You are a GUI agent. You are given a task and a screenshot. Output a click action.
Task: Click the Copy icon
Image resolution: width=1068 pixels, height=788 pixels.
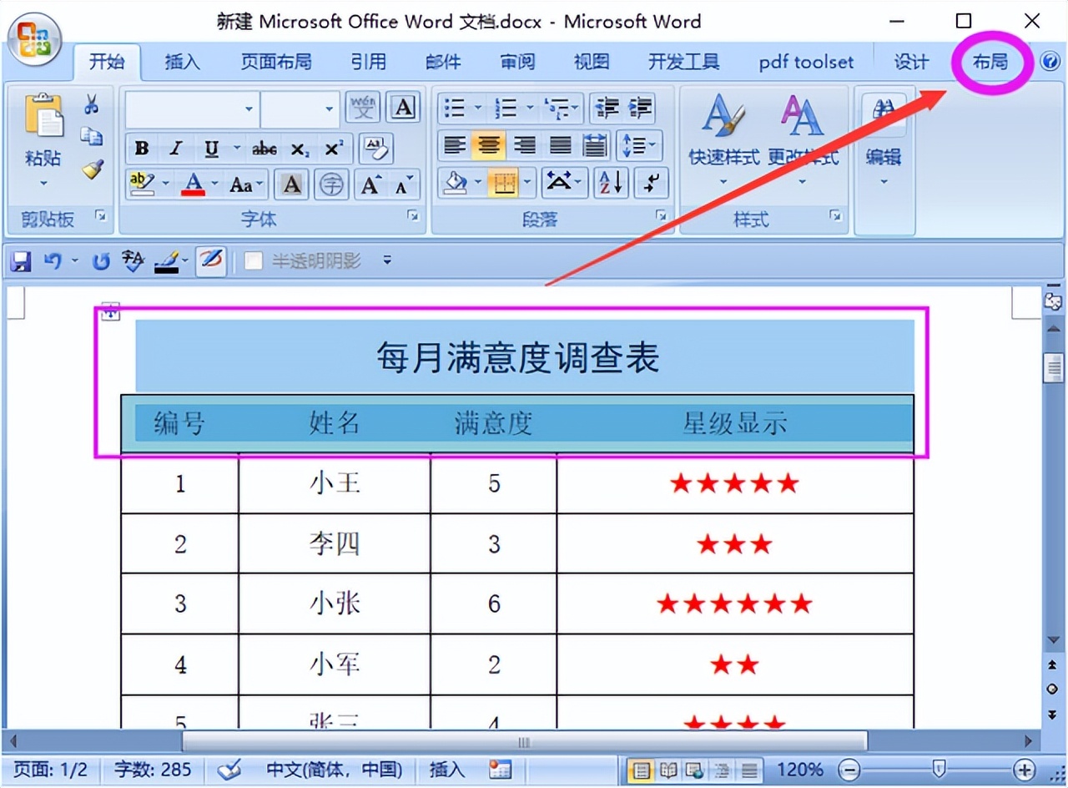tap(91, 136)
